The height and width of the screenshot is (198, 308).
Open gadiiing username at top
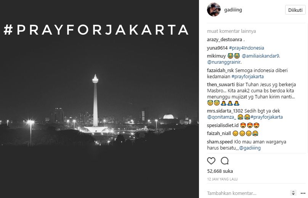233,10
